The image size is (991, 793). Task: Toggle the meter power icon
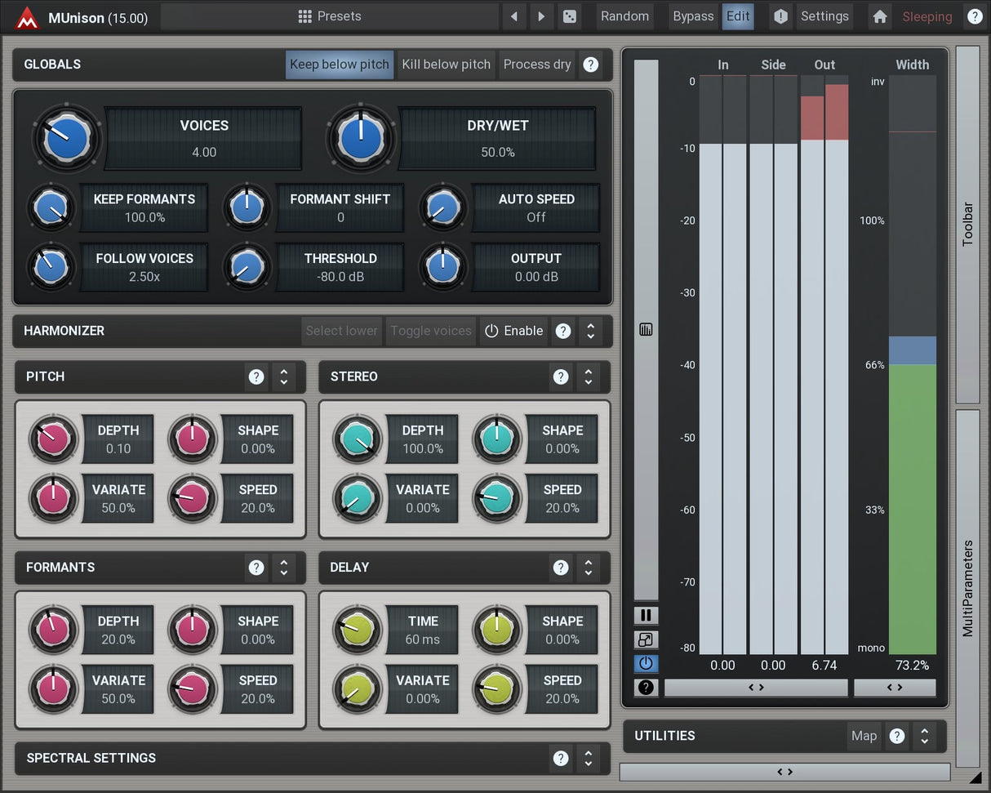click(646, 663)
